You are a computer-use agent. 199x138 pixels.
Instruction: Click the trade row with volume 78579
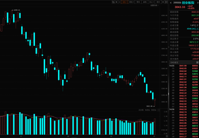[184, 137]
